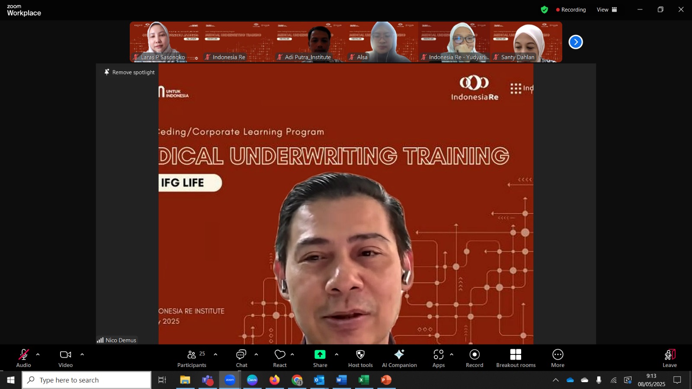
Task: Expand audio settings arrow next to Audio
Action: (38, 354)
